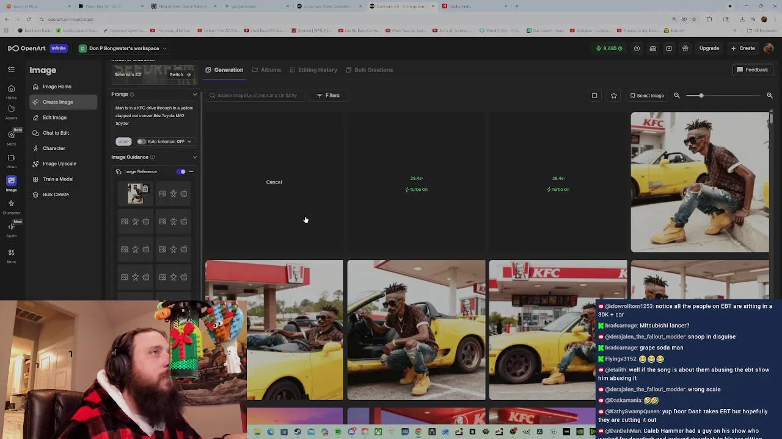Open Bulk Create menu item
782x439 pixels.
[63, 195]
